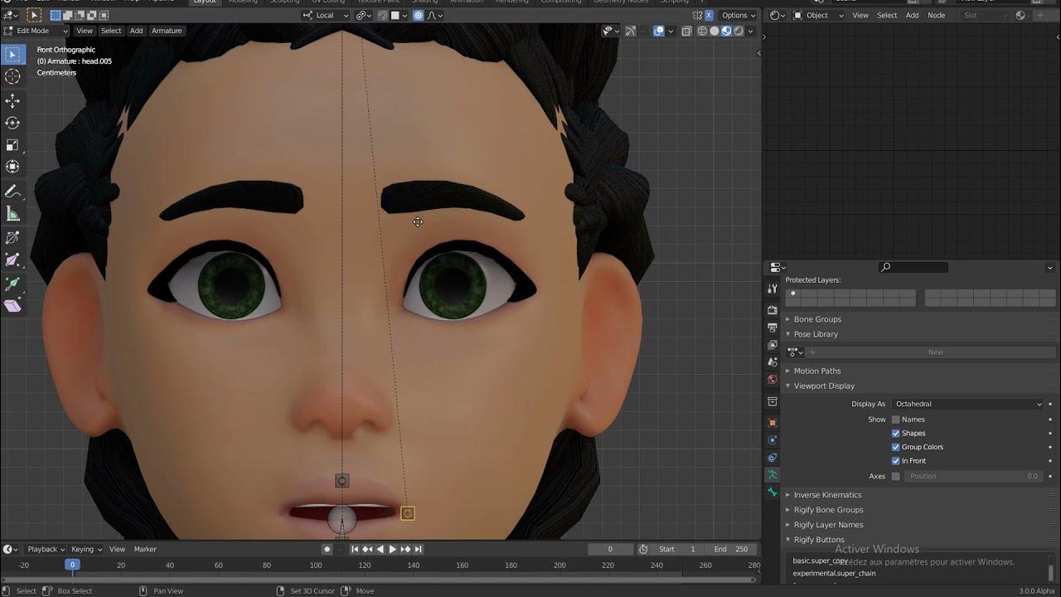This screenshot has width=1061, height=597.
Task: Collapse the Pose Library panel
Action: 816,334
